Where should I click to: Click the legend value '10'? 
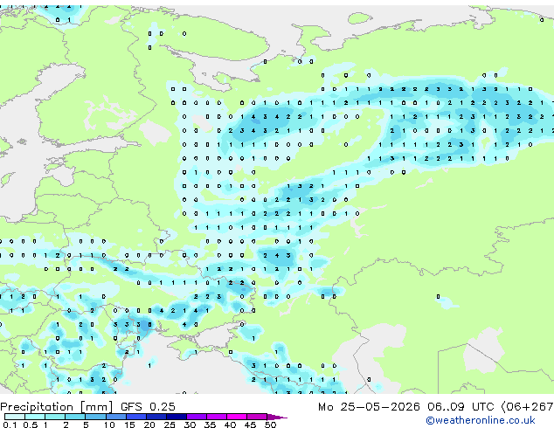click(109, 425)
